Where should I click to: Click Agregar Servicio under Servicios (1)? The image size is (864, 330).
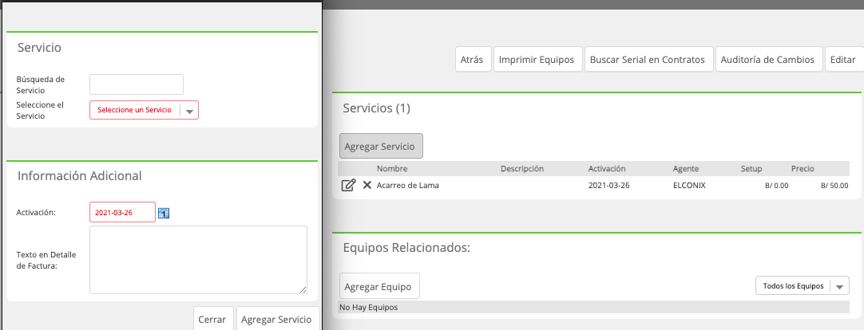[381, 147]
